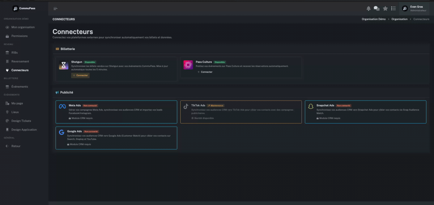Click the palette icon beside Design Tickets

(7, 121)
